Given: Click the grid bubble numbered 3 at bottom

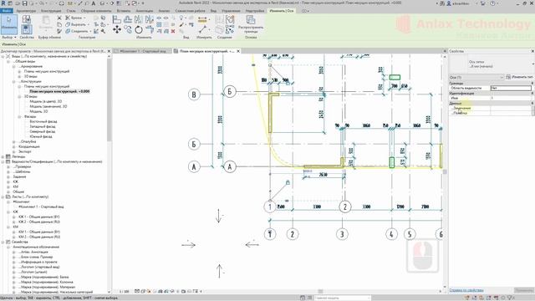Looking at the screenshot, I should coord(342,234).
